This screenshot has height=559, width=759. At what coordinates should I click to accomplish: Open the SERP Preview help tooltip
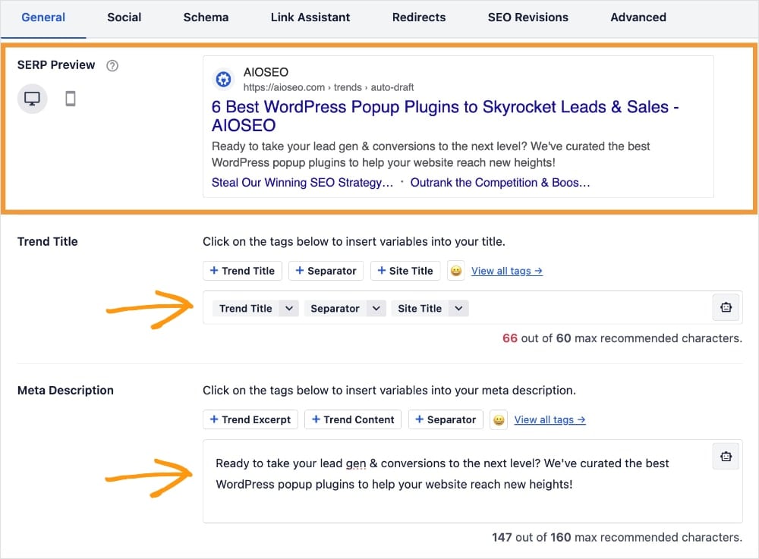(x=112, y=65)
